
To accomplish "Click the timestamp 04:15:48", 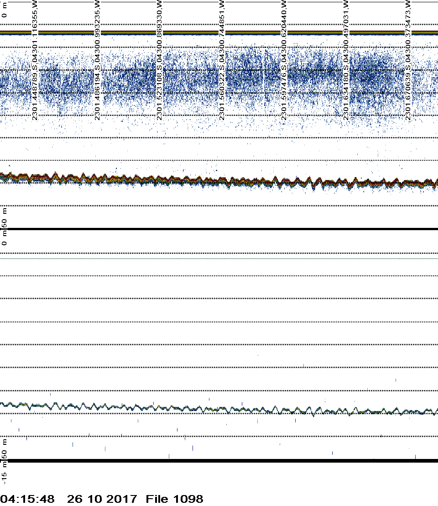I will 27,499.
